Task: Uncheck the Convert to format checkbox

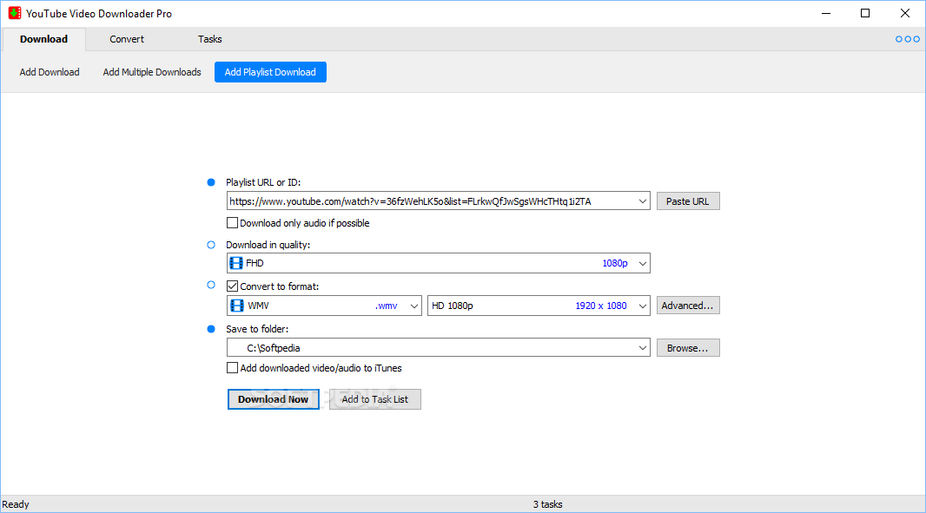Action: 232,286
